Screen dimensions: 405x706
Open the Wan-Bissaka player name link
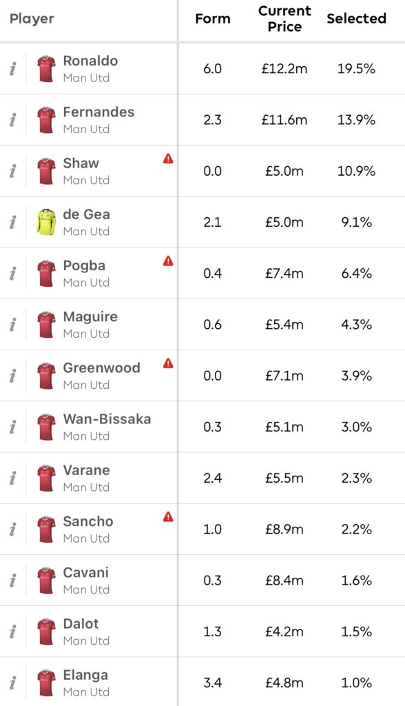tap(107, 419)
